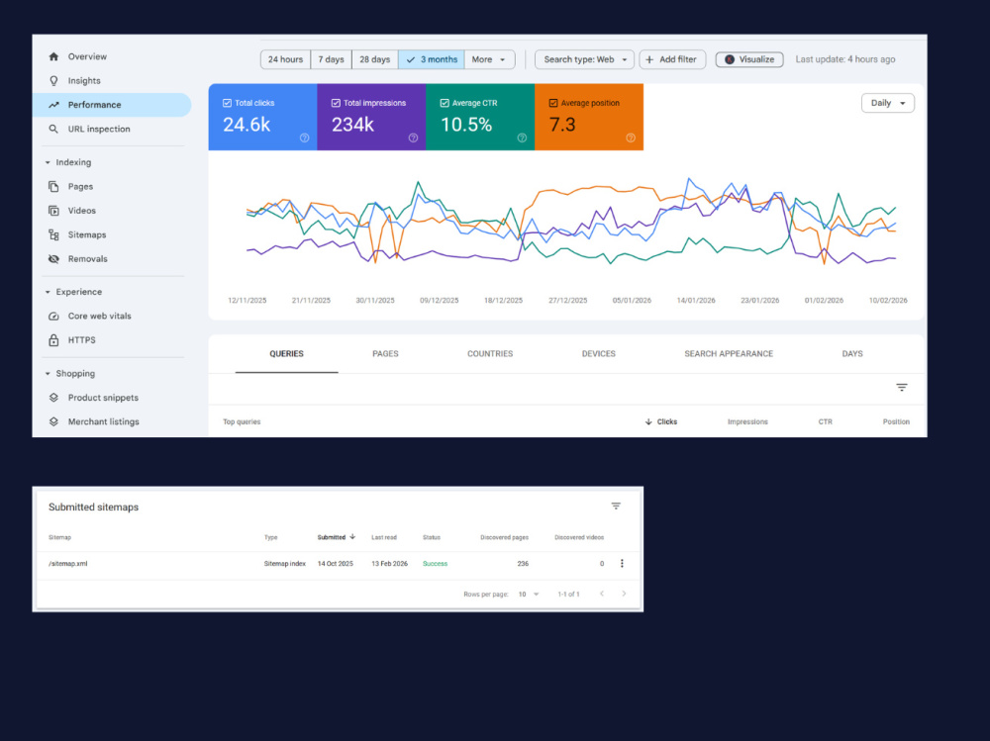Sort by the CTR column header
Image resolution: width=990 pixels, height=741 pixels.
826,421
